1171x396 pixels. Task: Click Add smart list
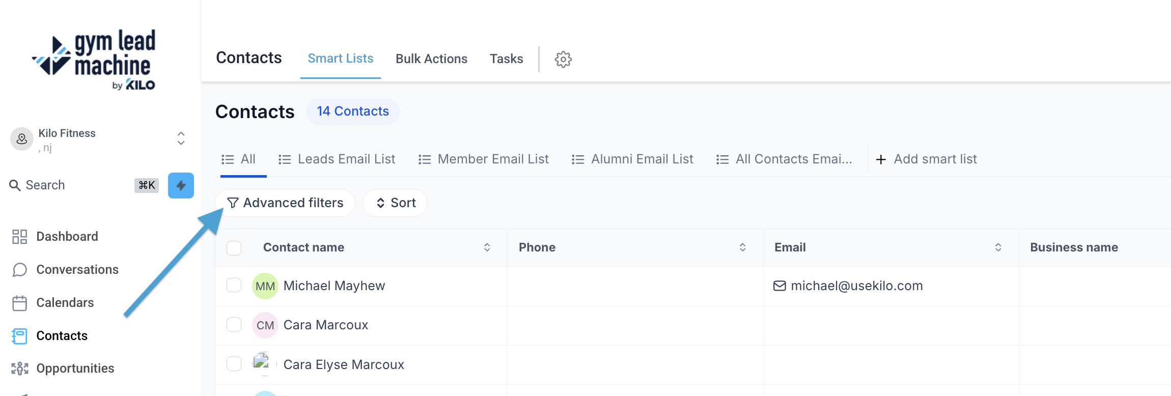pos(926,159)
